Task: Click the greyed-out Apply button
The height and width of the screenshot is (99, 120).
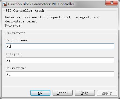Action: click(107, 93)
